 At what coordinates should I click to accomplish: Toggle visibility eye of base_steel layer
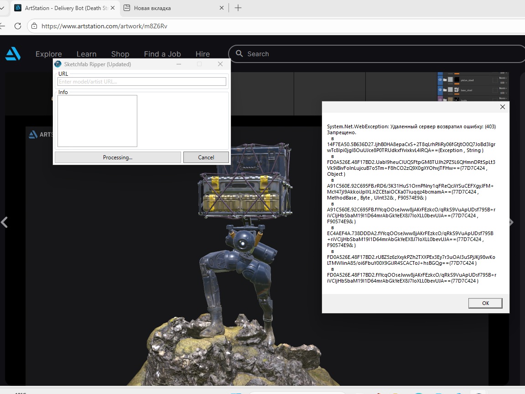tap(441, 90)
